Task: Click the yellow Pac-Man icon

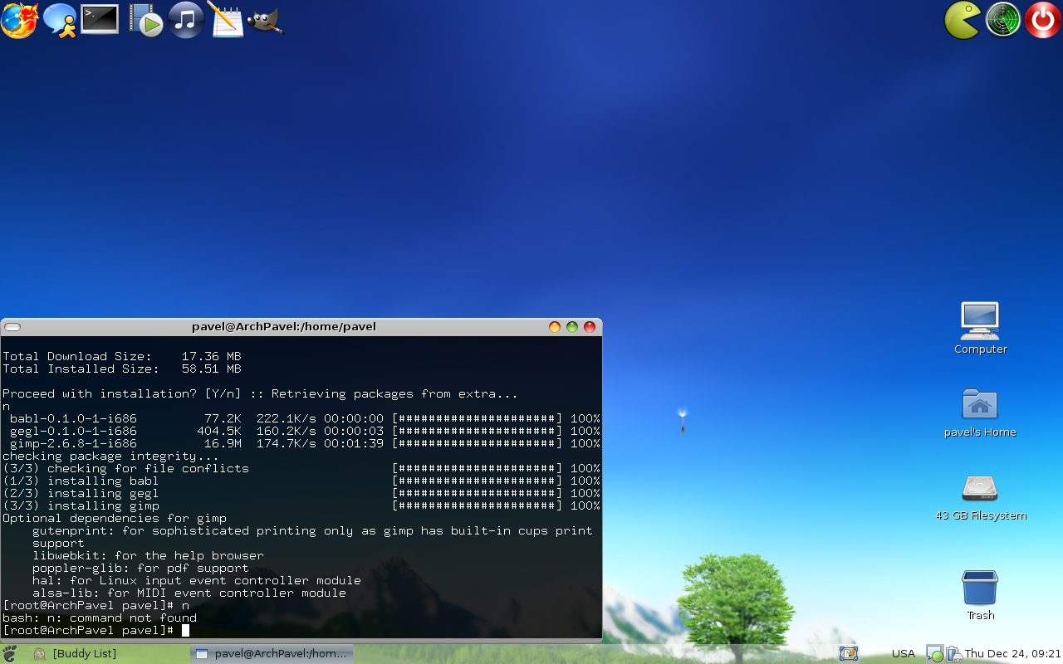Action: pos(963,20)
